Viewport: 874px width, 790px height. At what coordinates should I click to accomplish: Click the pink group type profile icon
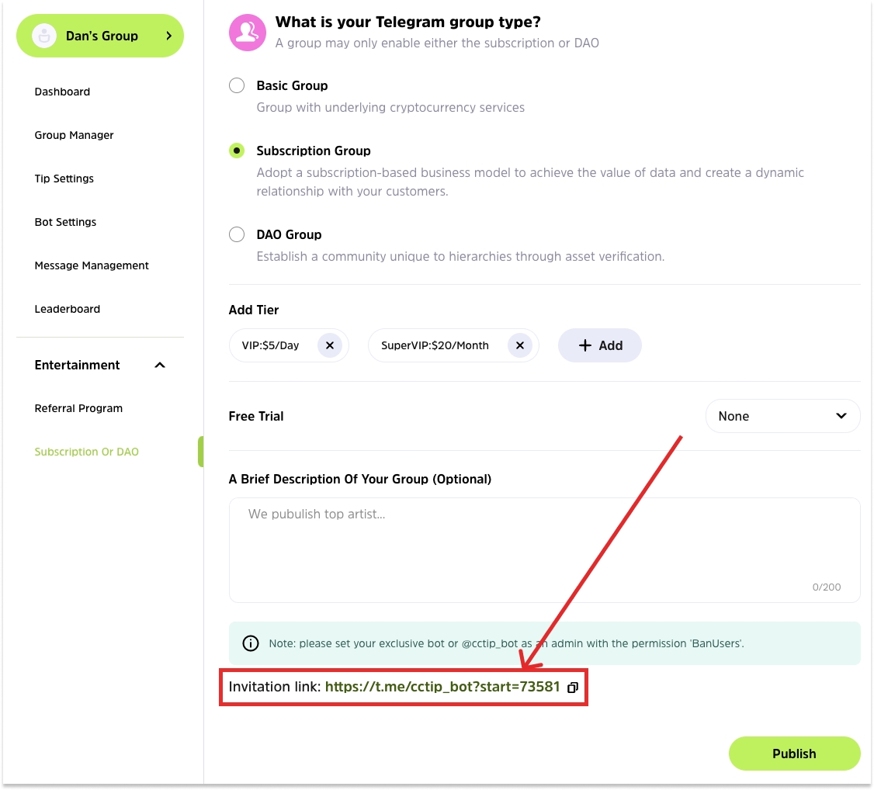[248, 32]
